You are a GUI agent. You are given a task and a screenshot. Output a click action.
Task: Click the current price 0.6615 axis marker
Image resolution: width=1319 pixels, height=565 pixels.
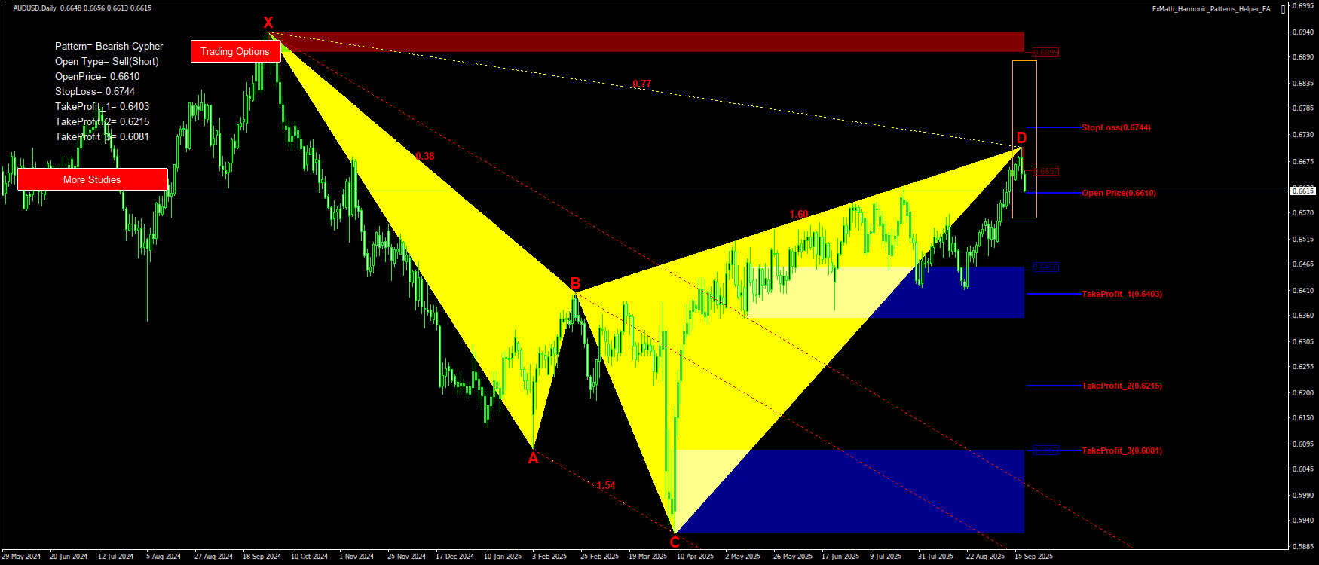point(1303,191)
